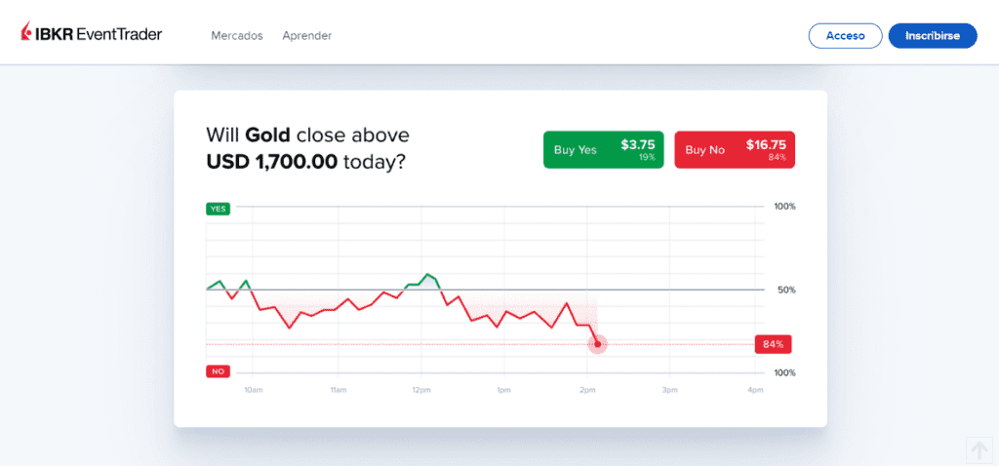Click the scroll-to-top arrow icon
999x466 pixels.
point(978,449)
